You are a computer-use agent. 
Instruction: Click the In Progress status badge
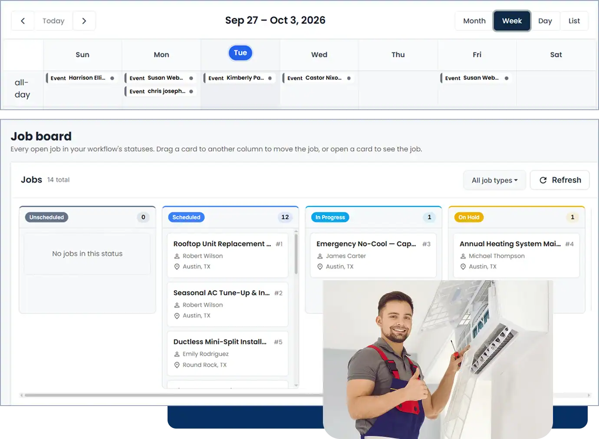tap(330, 217)
